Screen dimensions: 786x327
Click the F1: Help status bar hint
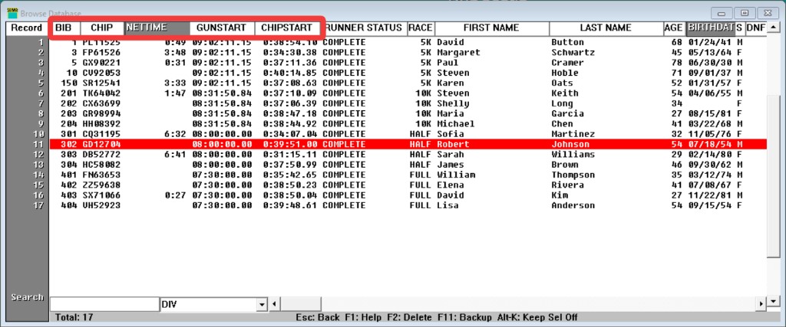(x=363, y=318)
